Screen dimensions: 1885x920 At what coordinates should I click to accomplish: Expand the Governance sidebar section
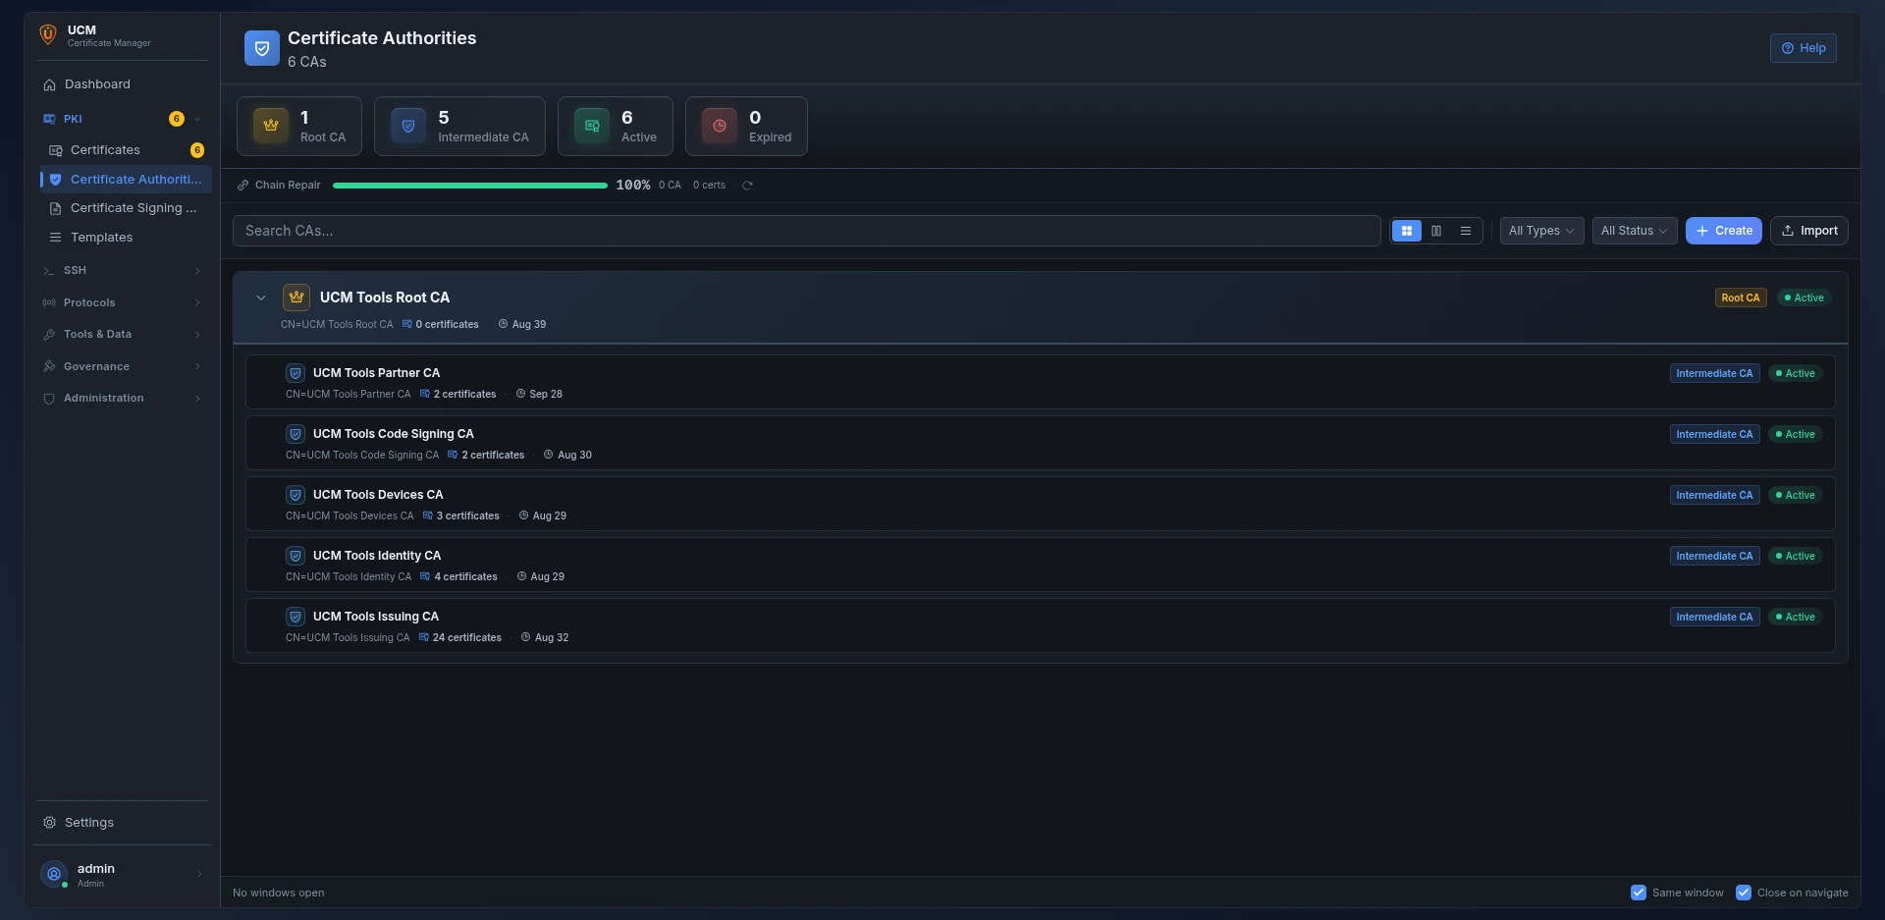pyautogui.click(x=197, y=366)
